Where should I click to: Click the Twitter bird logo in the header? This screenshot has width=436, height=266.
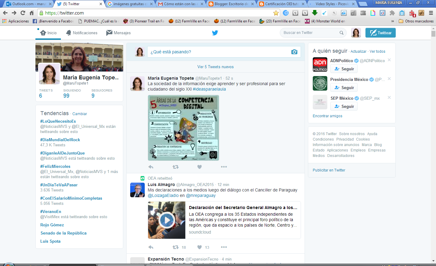click(215, 33)
